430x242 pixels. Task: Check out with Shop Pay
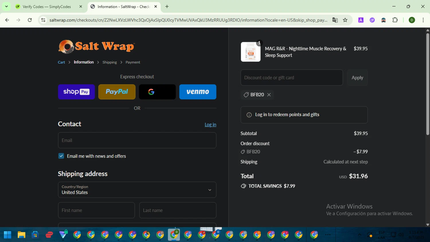point(76,92)
